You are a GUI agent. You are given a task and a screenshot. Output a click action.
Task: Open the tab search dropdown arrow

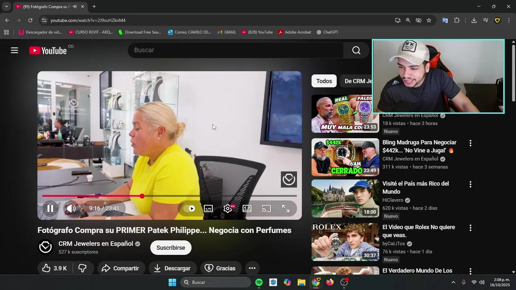tap(6, 6)
